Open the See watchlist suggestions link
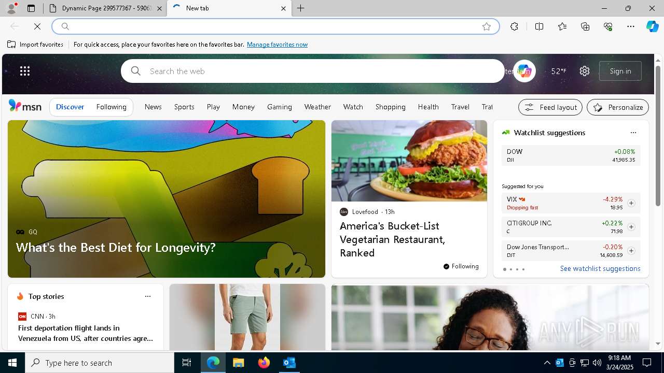 600,268
